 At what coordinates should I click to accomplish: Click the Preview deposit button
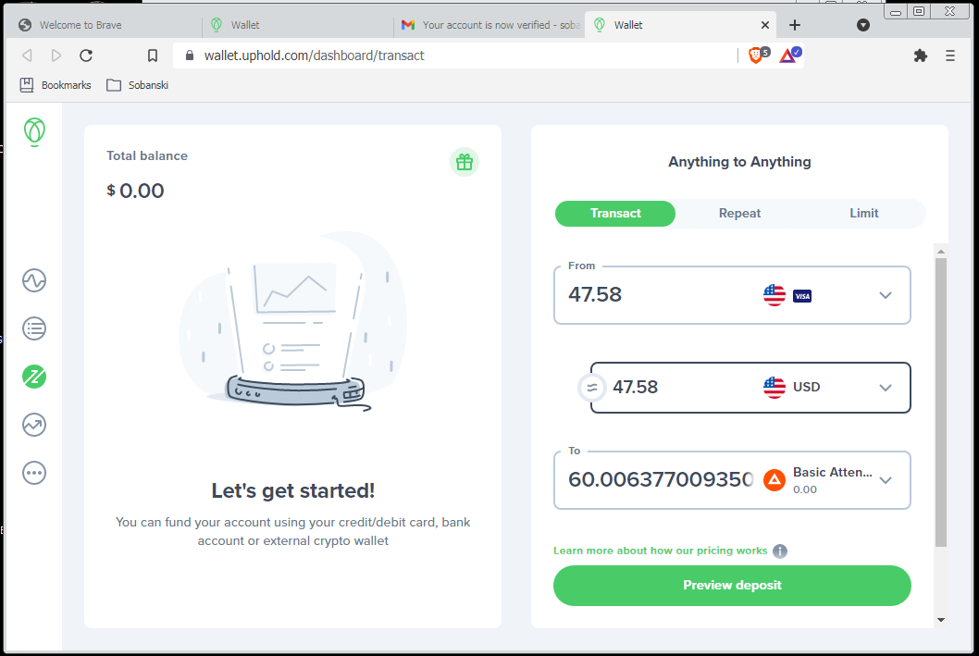click(732, 586)
